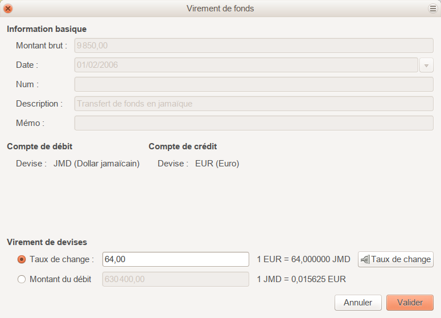Click the 1 EUR = 64,000000 JMD label
The width and height of the screenshot is (441, 318).
303,259
